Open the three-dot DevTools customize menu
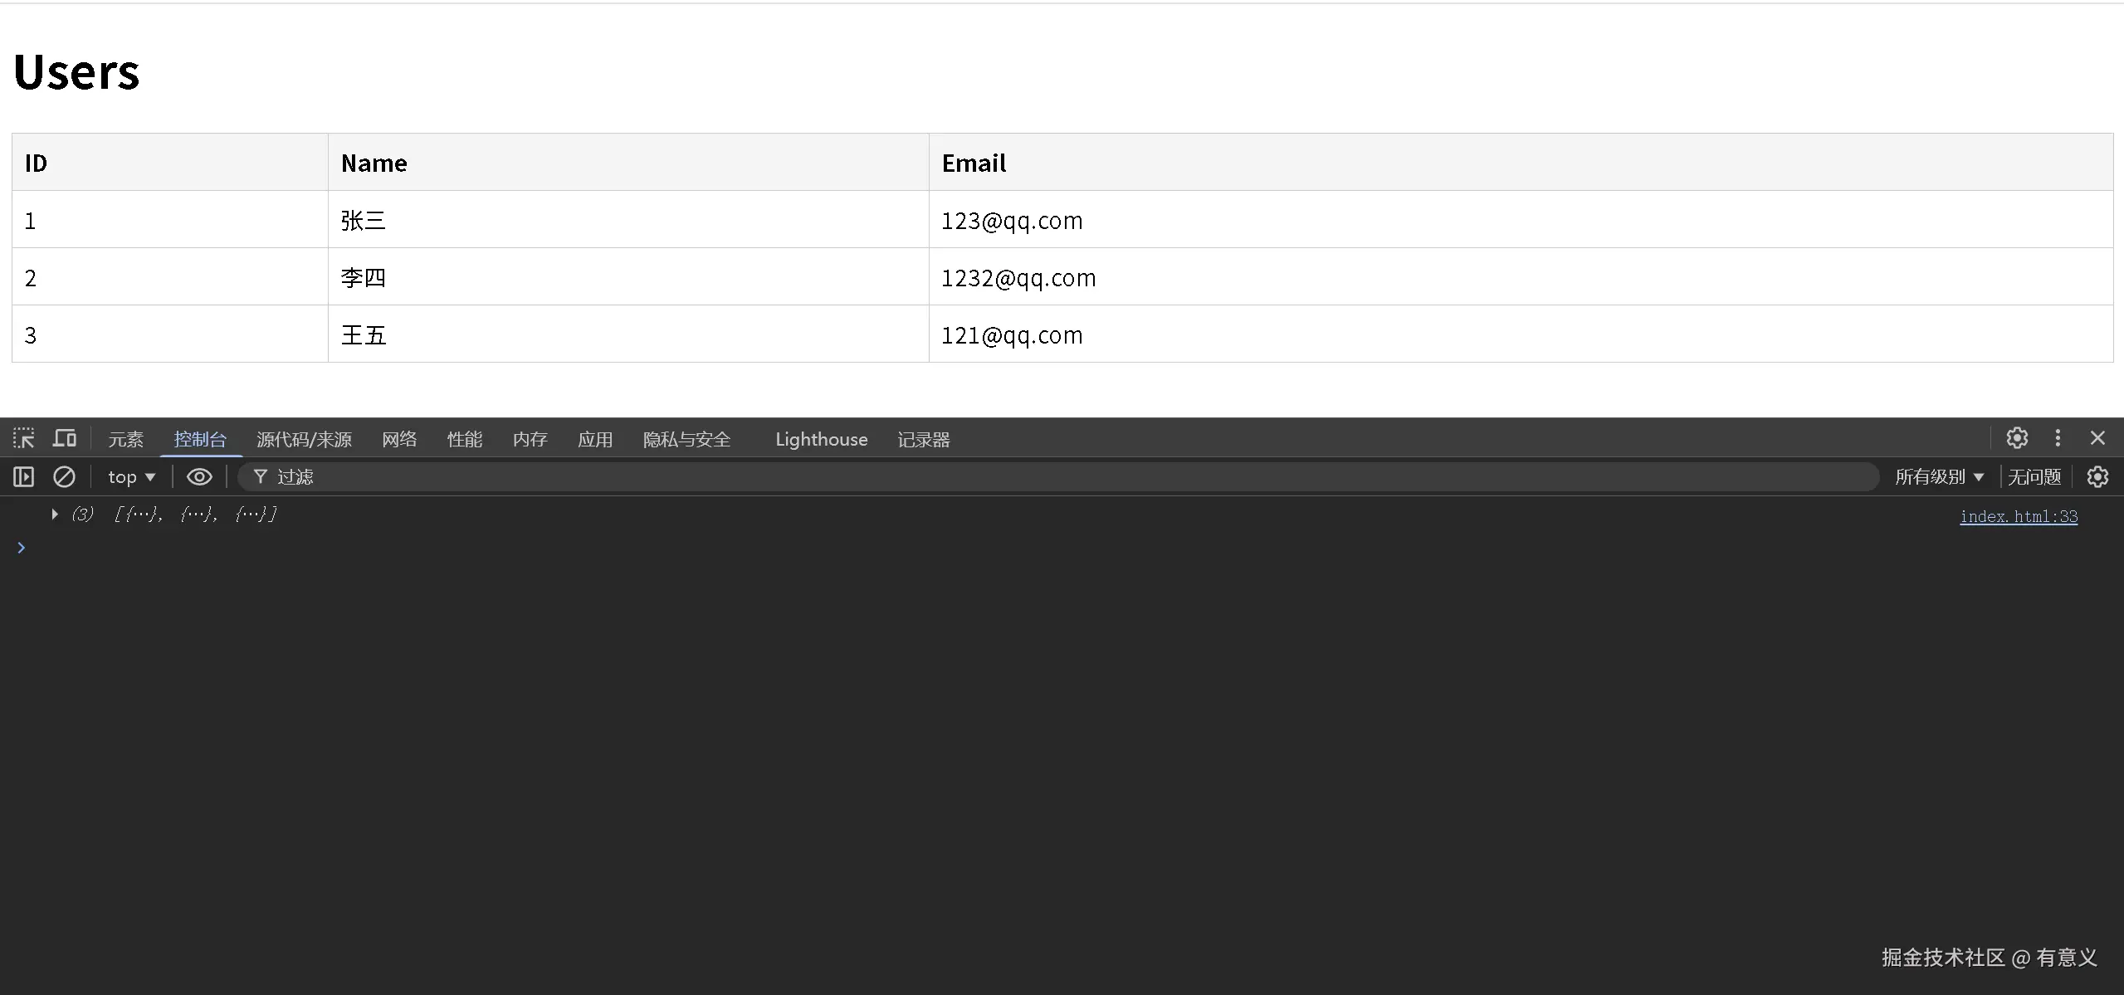This screenshot has width=2124, height=995. tap(2058, 438)
